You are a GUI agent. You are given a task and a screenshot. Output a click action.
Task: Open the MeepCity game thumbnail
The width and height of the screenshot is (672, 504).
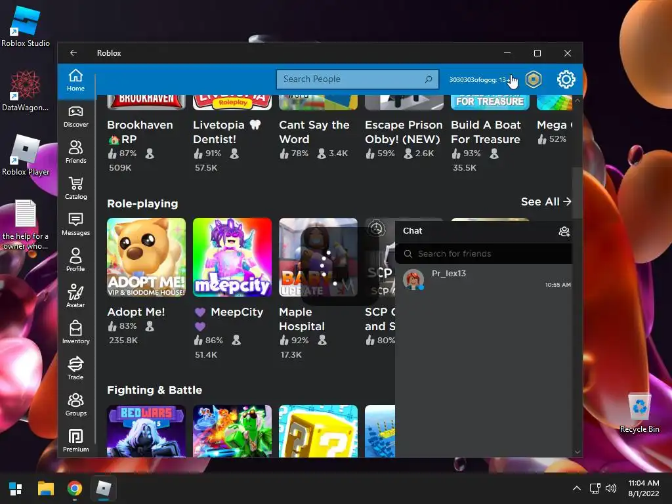(232, 257)
